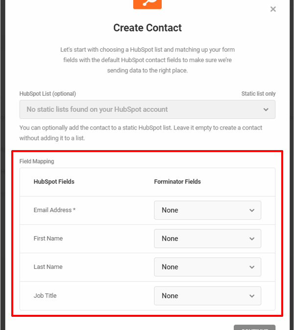Click the orange HubSpot logo icon
This screenshot has height=330, width=294.
[x=147, y=4]
